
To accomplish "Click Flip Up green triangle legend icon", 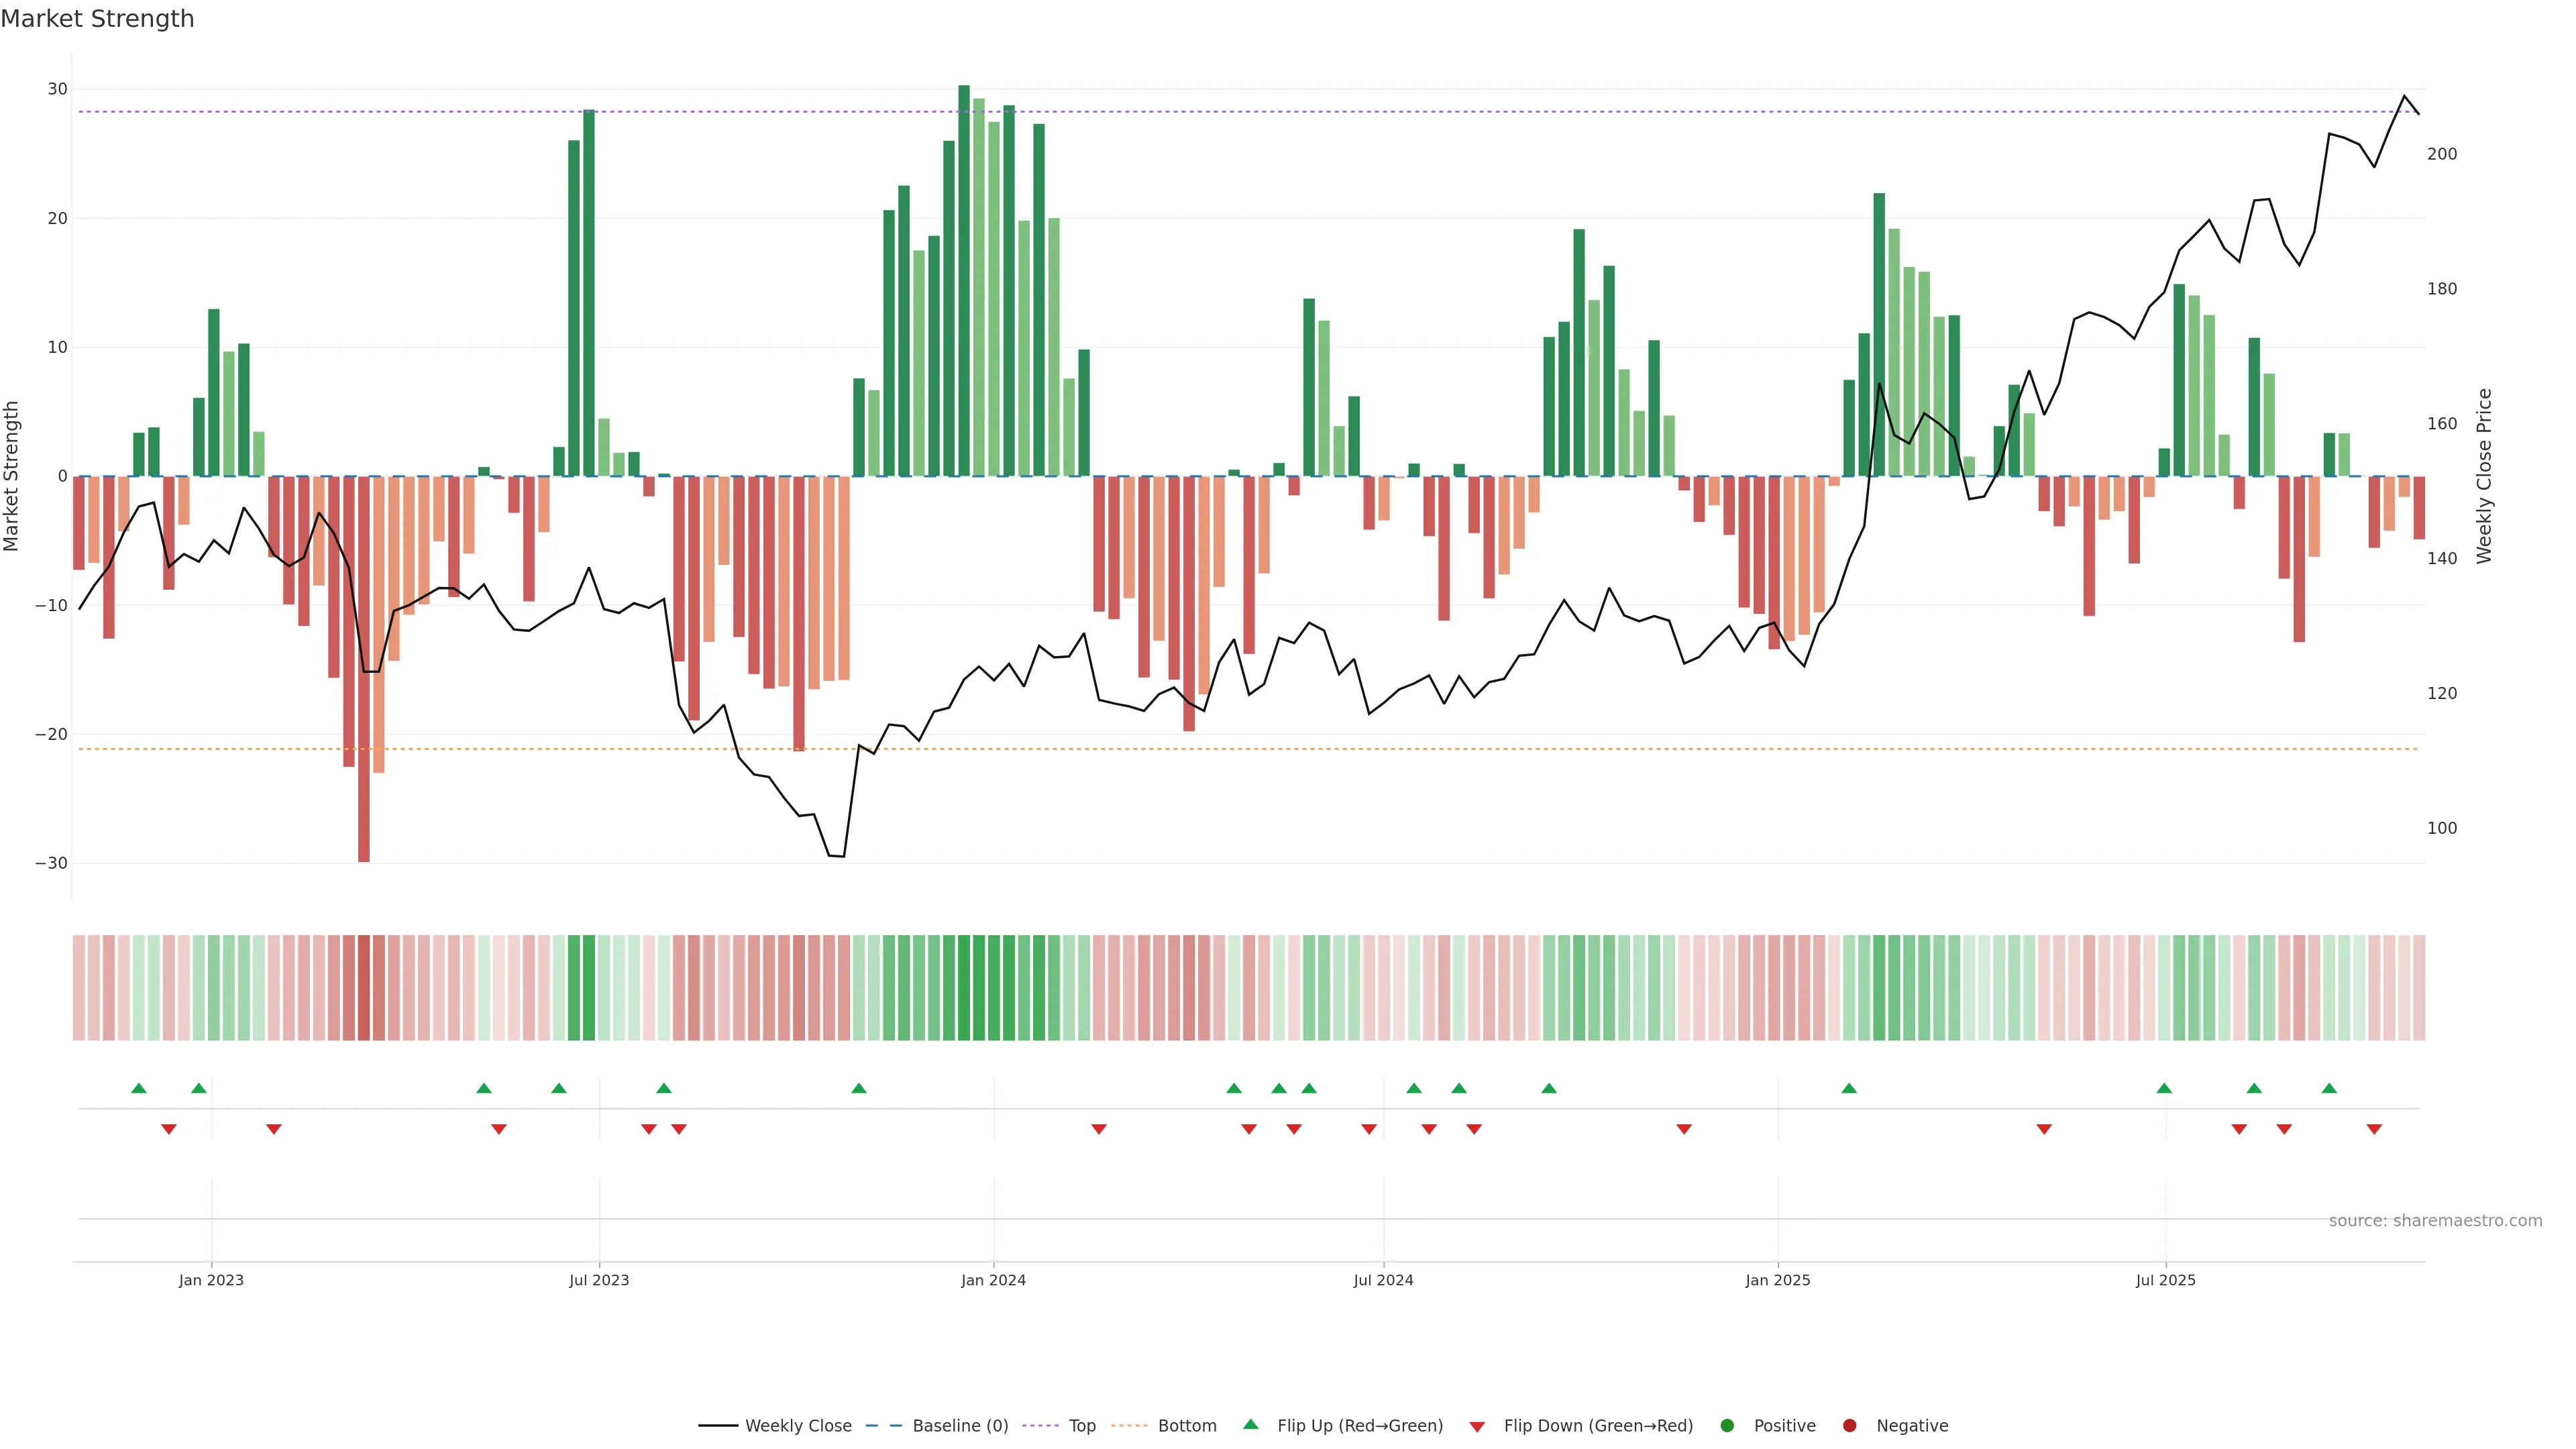I will (1250, 1424).
